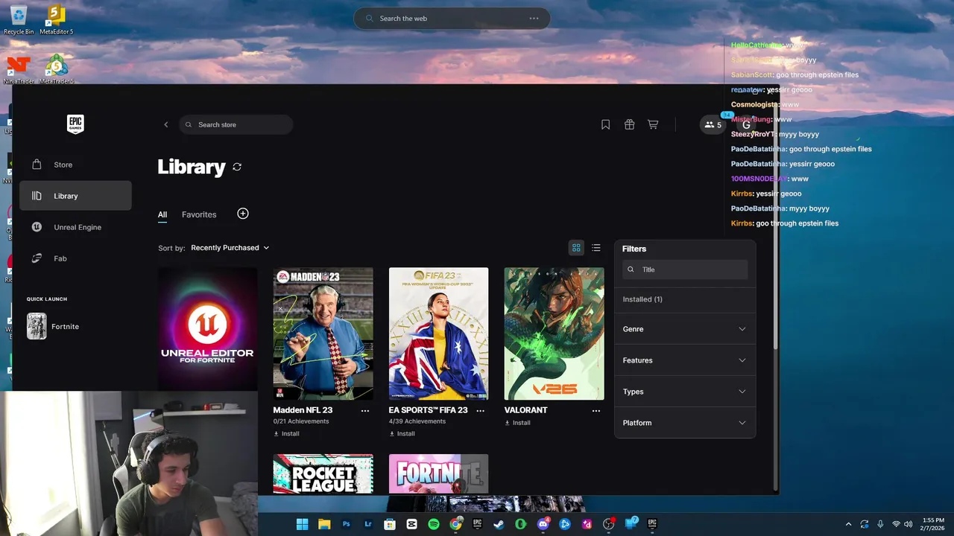Open the gift redeem icon

pyautogui.click(x=630, y=124)
